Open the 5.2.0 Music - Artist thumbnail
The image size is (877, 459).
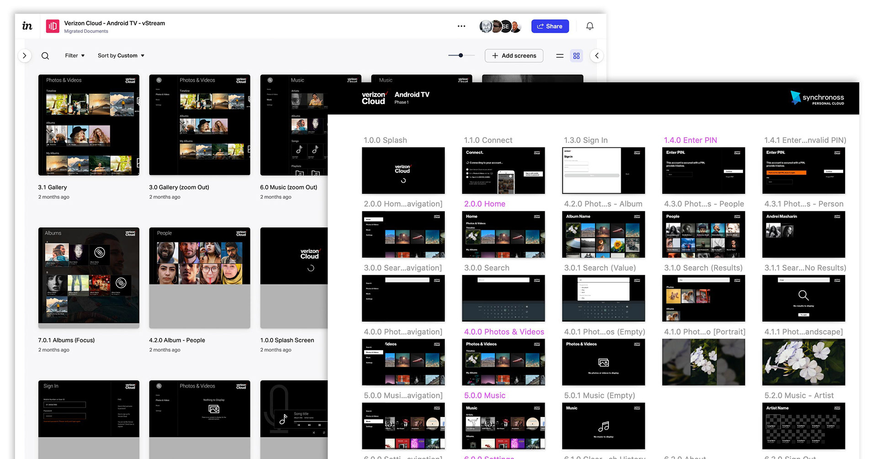coord(803,426)
